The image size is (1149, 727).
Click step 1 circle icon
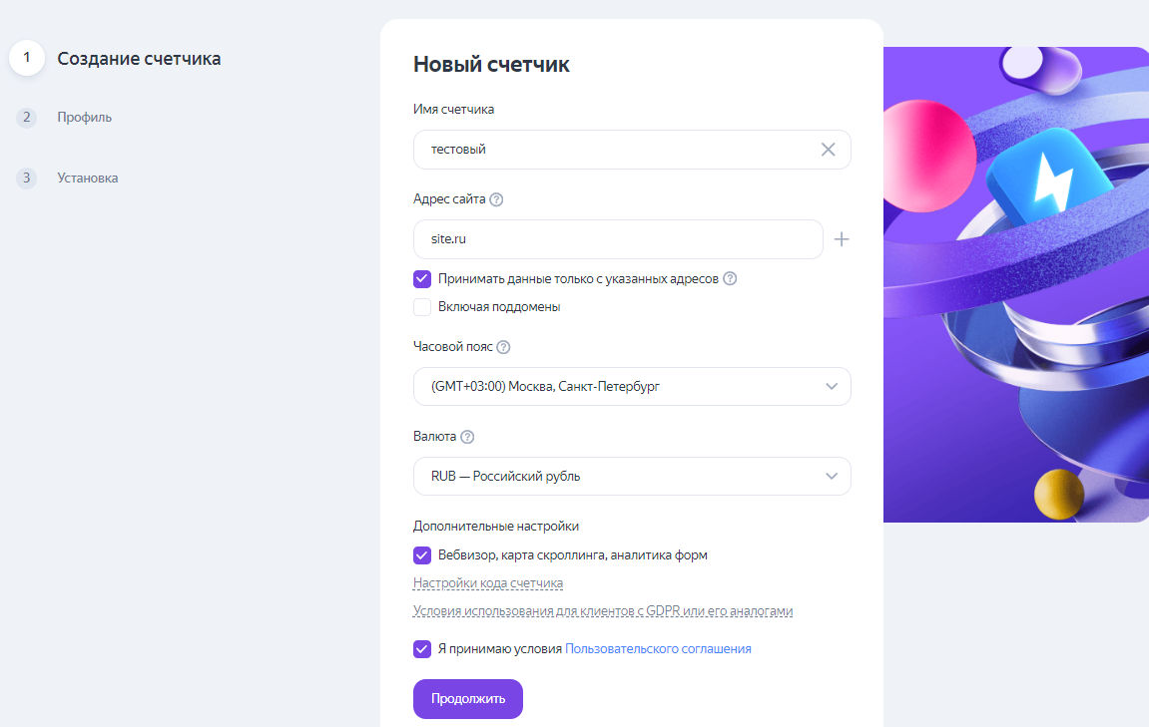[27, 58]
